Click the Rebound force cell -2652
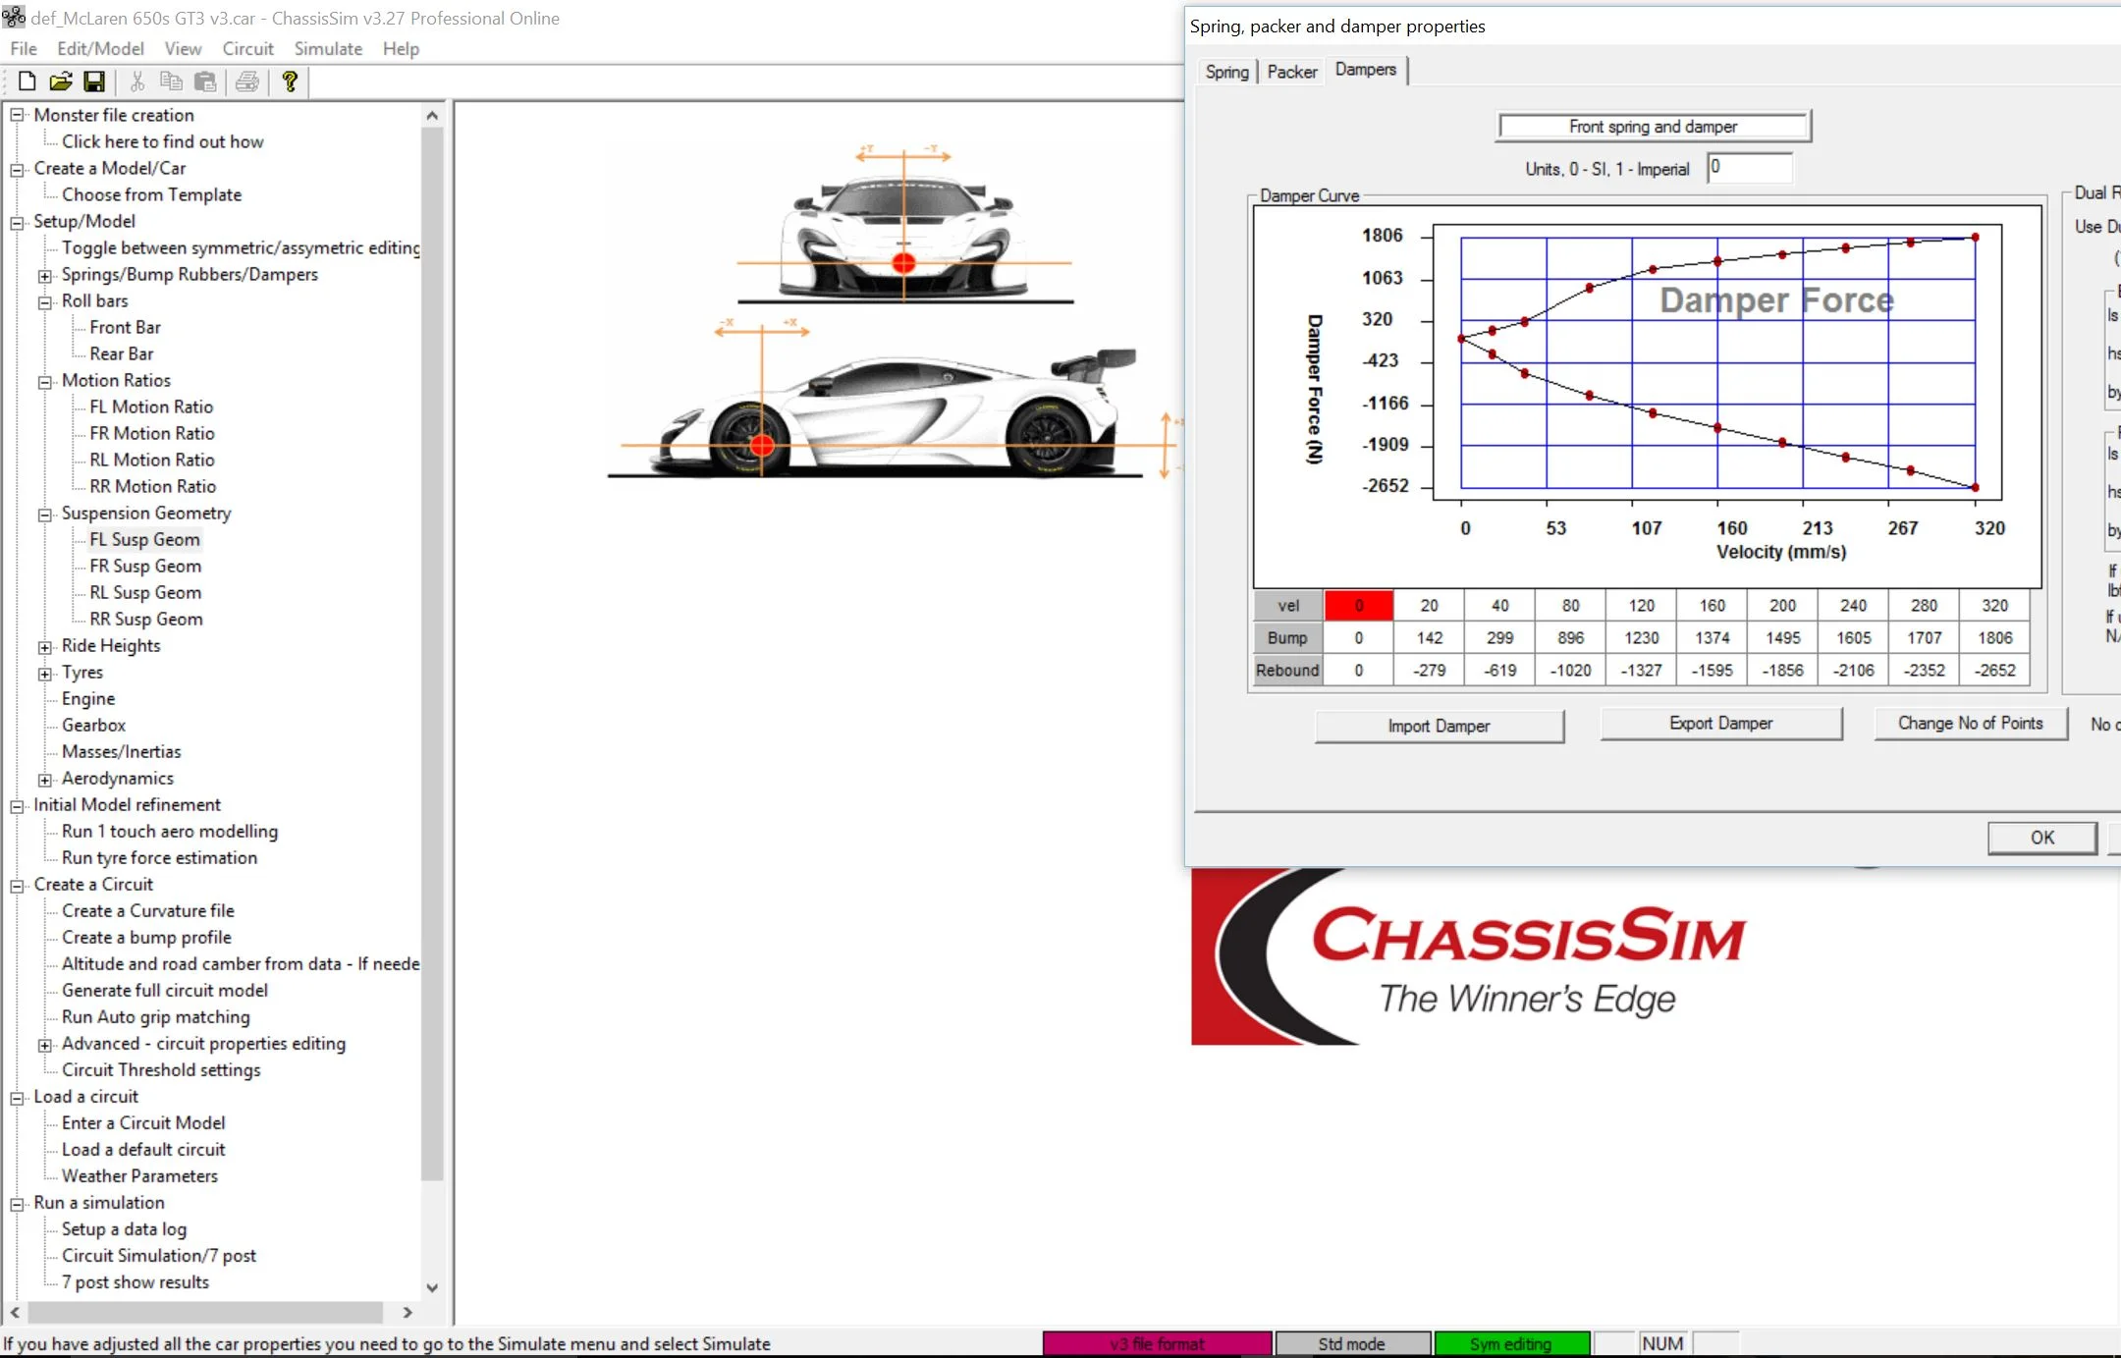 tap(1995, 671)
